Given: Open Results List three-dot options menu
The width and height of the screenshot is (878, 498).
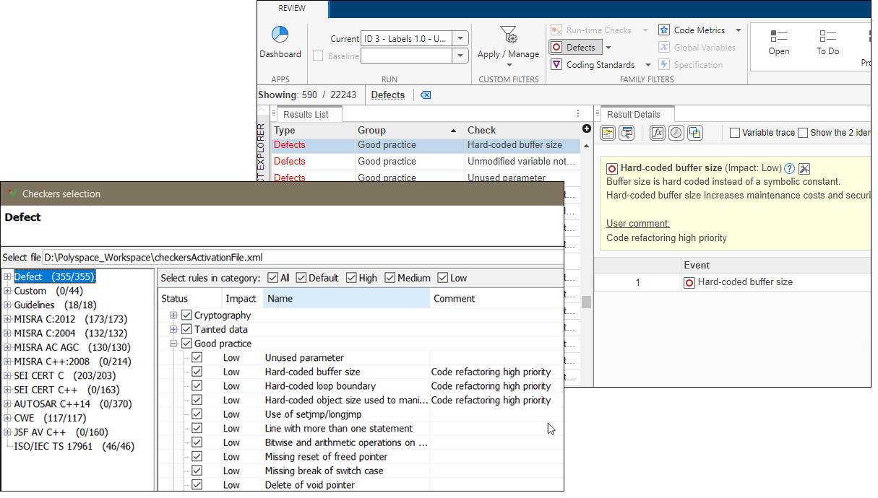Looking at the screenshot, I should [578, 114].
